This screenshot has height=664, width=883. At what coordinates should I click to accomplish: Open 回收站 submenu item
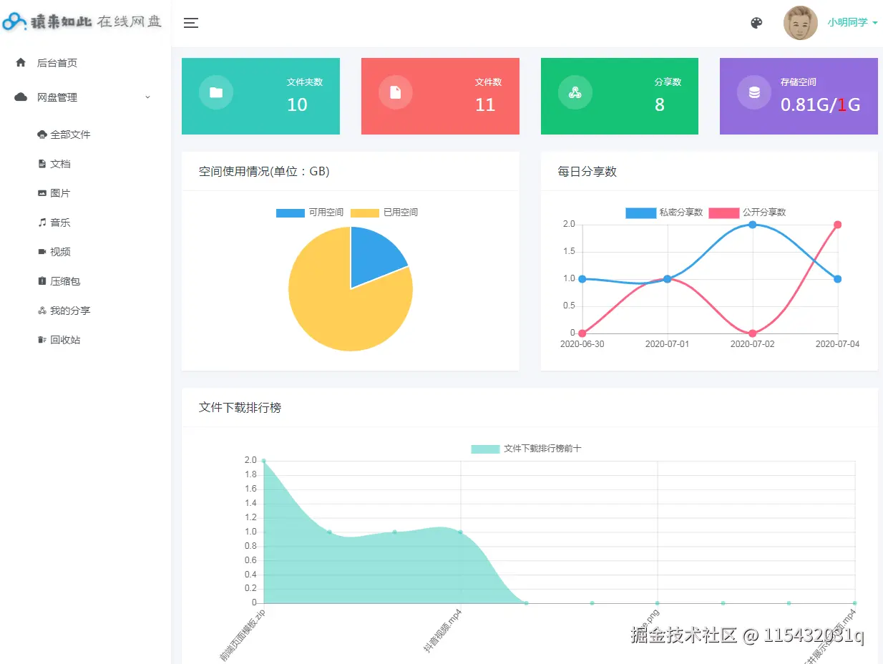tap(65, 340)
